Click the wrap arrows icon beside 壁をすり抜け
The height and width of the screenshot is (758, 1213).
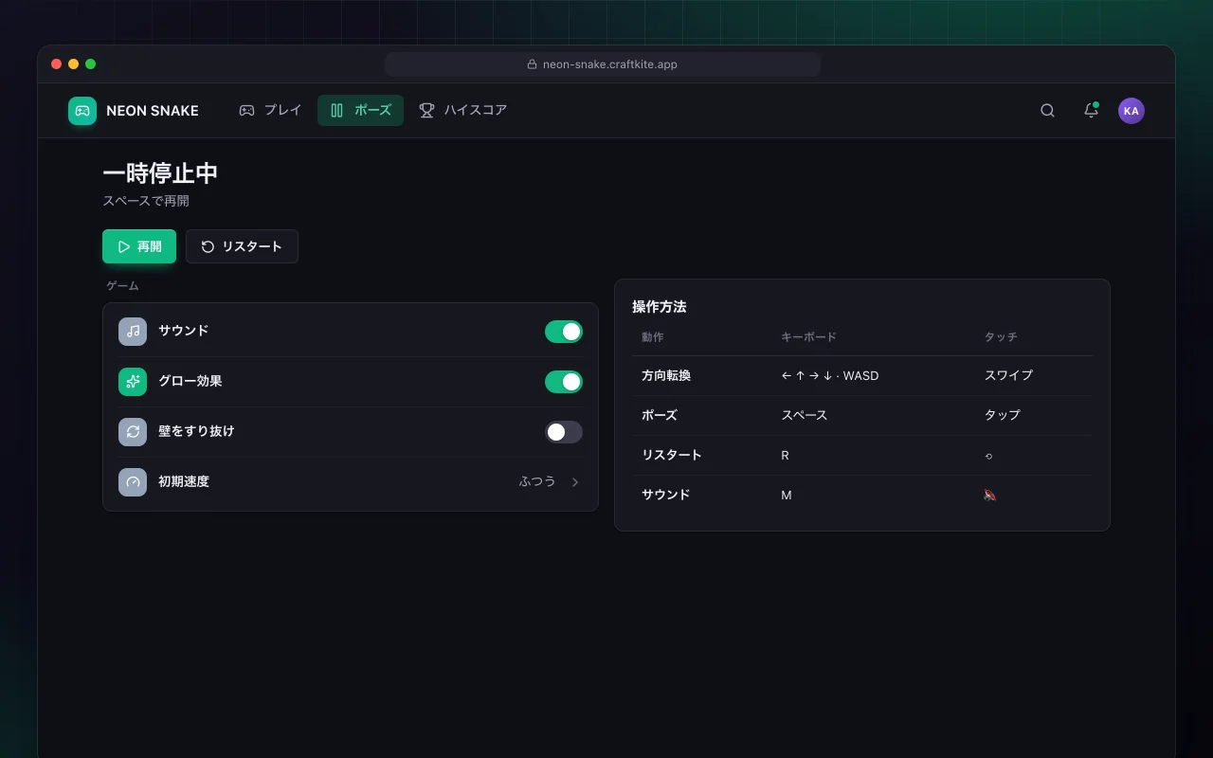pos(133,432)
